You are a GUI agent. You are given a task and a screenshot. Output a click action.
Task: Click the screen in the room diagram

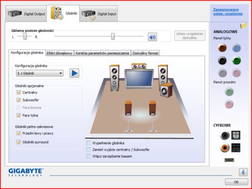pyautogui.click(x=139, y=79)
